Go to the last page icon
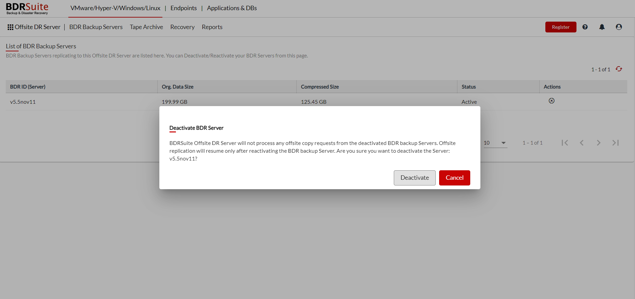 pyautogui.click(x=615, y=143)
